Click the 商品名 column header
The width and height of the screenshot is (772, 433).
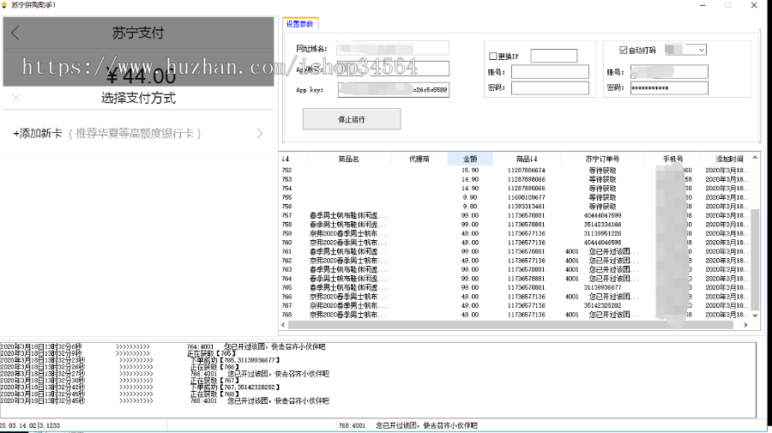(x=348, y=159)
